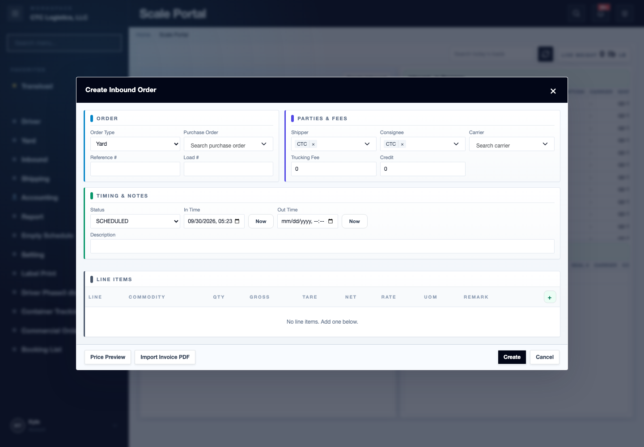Image resolution: width=644 pixels, height=447 pixels.
Task: Click the Reference # input field
Action: 135,169
